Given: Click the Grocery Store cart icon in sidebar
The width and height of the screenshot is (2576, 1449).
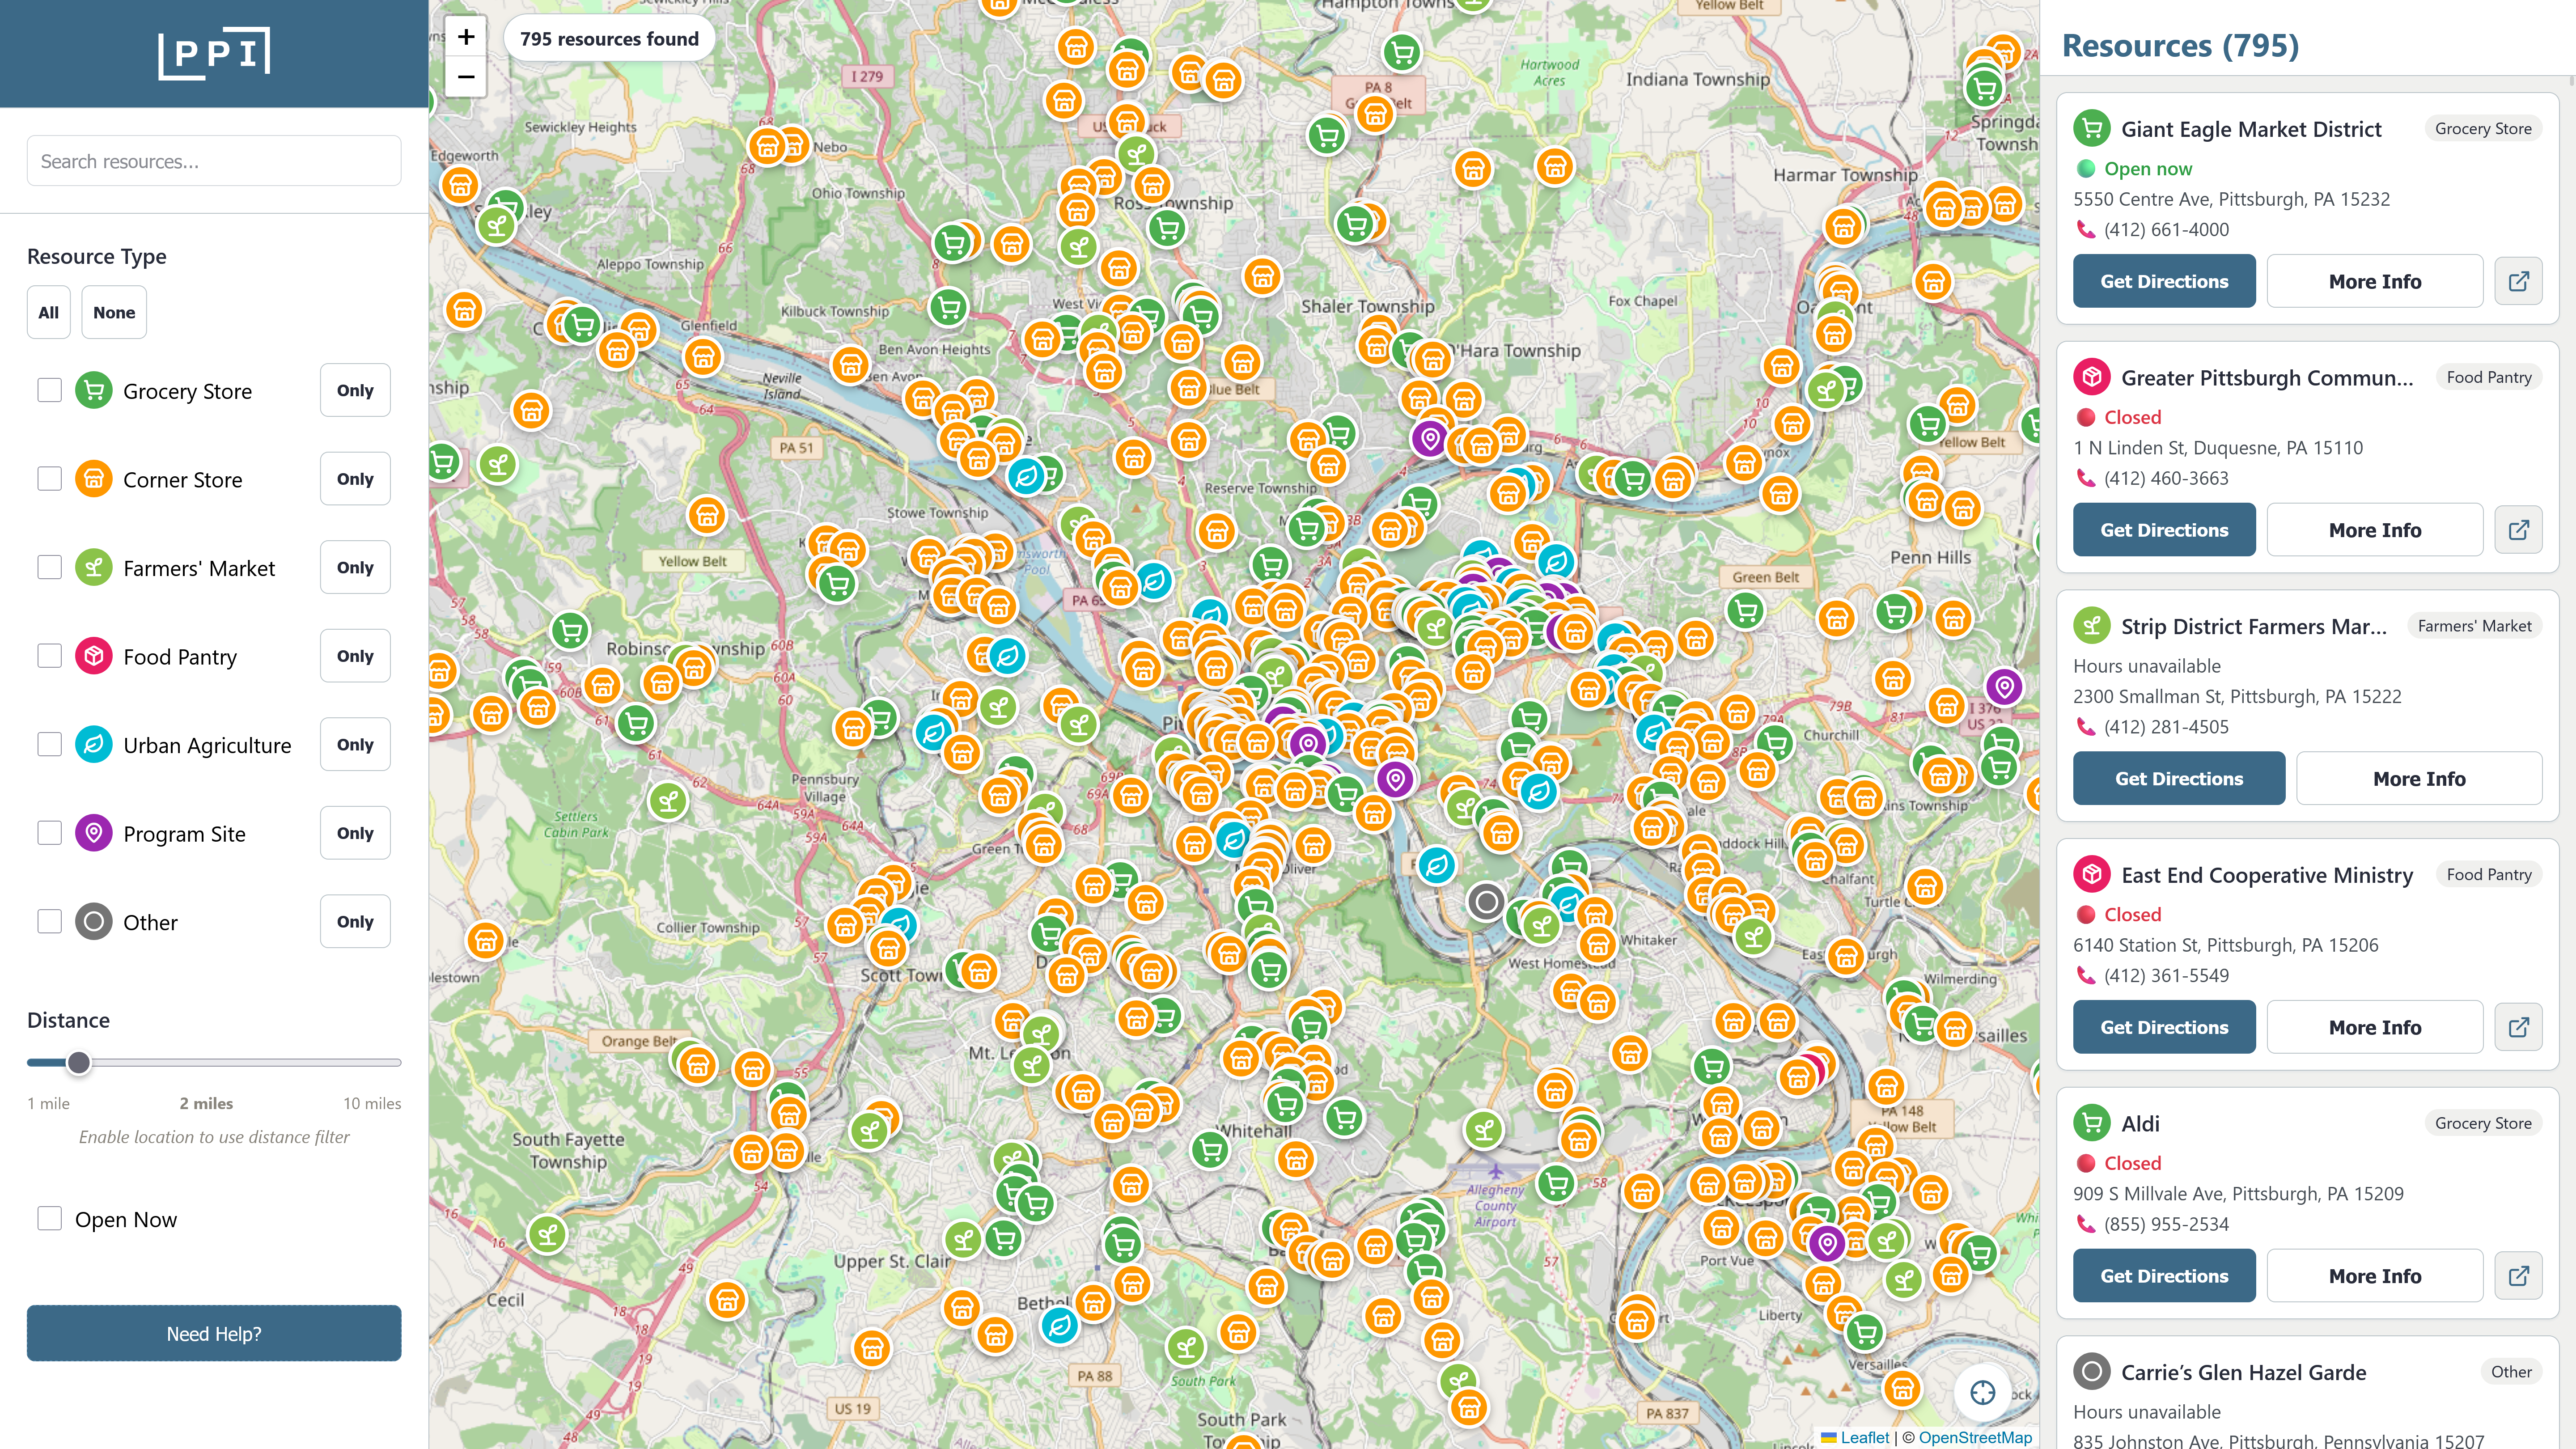Looking at the screenshot, I should 93,390.
